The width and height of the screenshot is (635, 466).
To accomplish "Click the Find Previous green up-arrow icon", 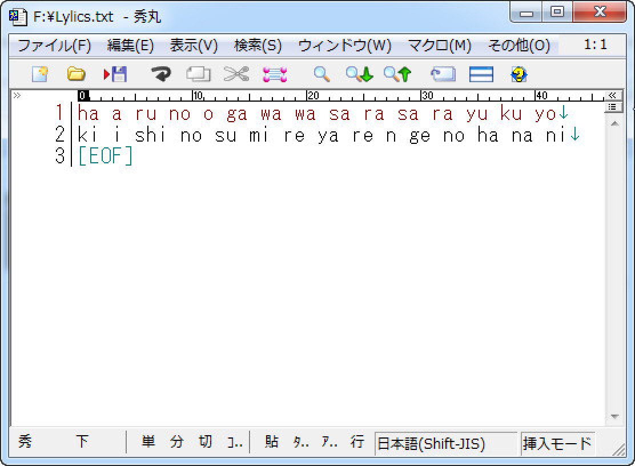I will [397, 74].
